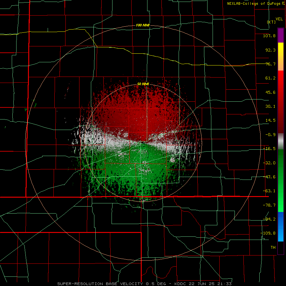Click the -109.8 legend value
The width and height of the screenshot is (286, 286).
268,233
